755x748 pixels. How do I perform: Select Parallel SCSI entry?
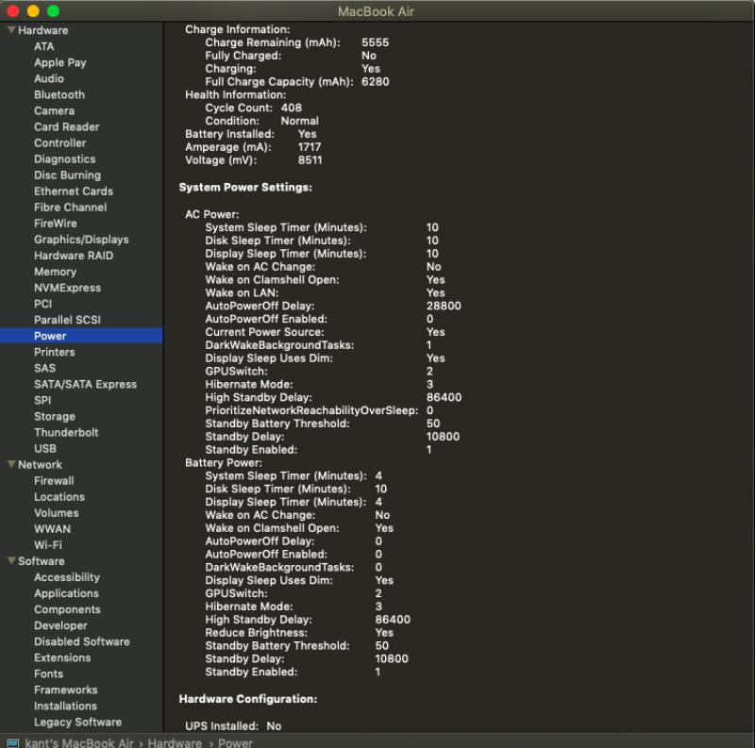[67, 320]
